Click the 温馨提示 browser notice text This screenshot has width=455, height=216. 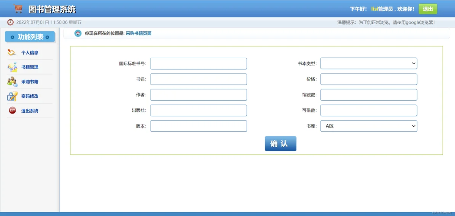pyautogui.click(x=386, y=22)
